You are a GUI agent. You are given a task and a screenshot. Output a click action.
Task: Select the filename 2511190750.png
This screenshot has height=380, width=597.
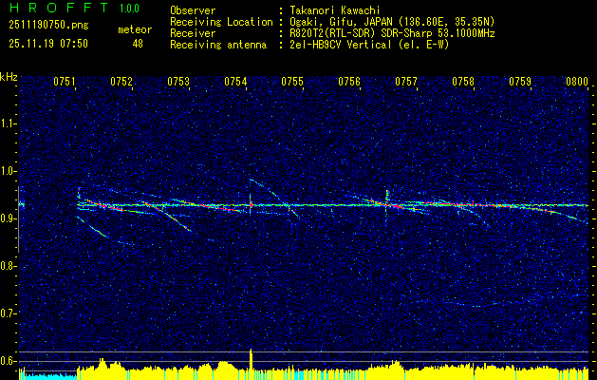click(x=48, y=26)
